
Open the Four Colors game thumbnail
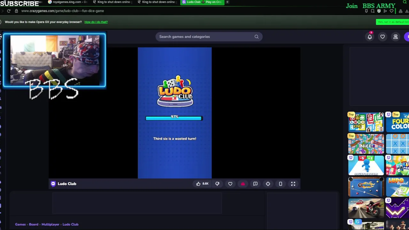click(x=397, y=122)
